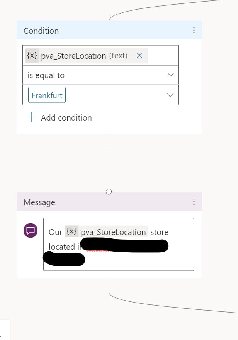Select pva_StoreLocation variable chip in message
Screen dimensions: 238x340
click(106, 231)
